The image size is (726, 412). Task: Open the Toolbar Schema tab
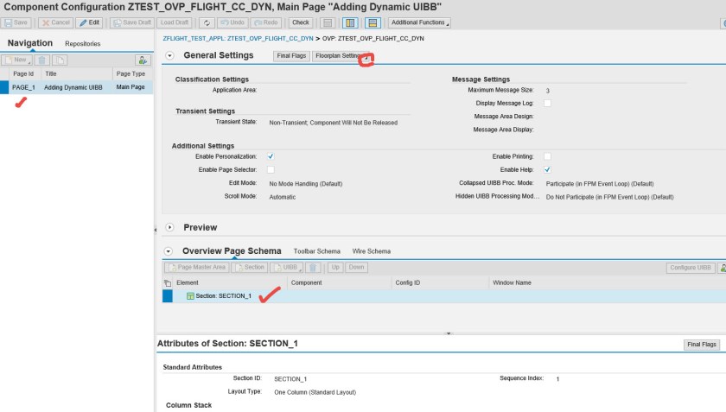(x=316, y=251)
